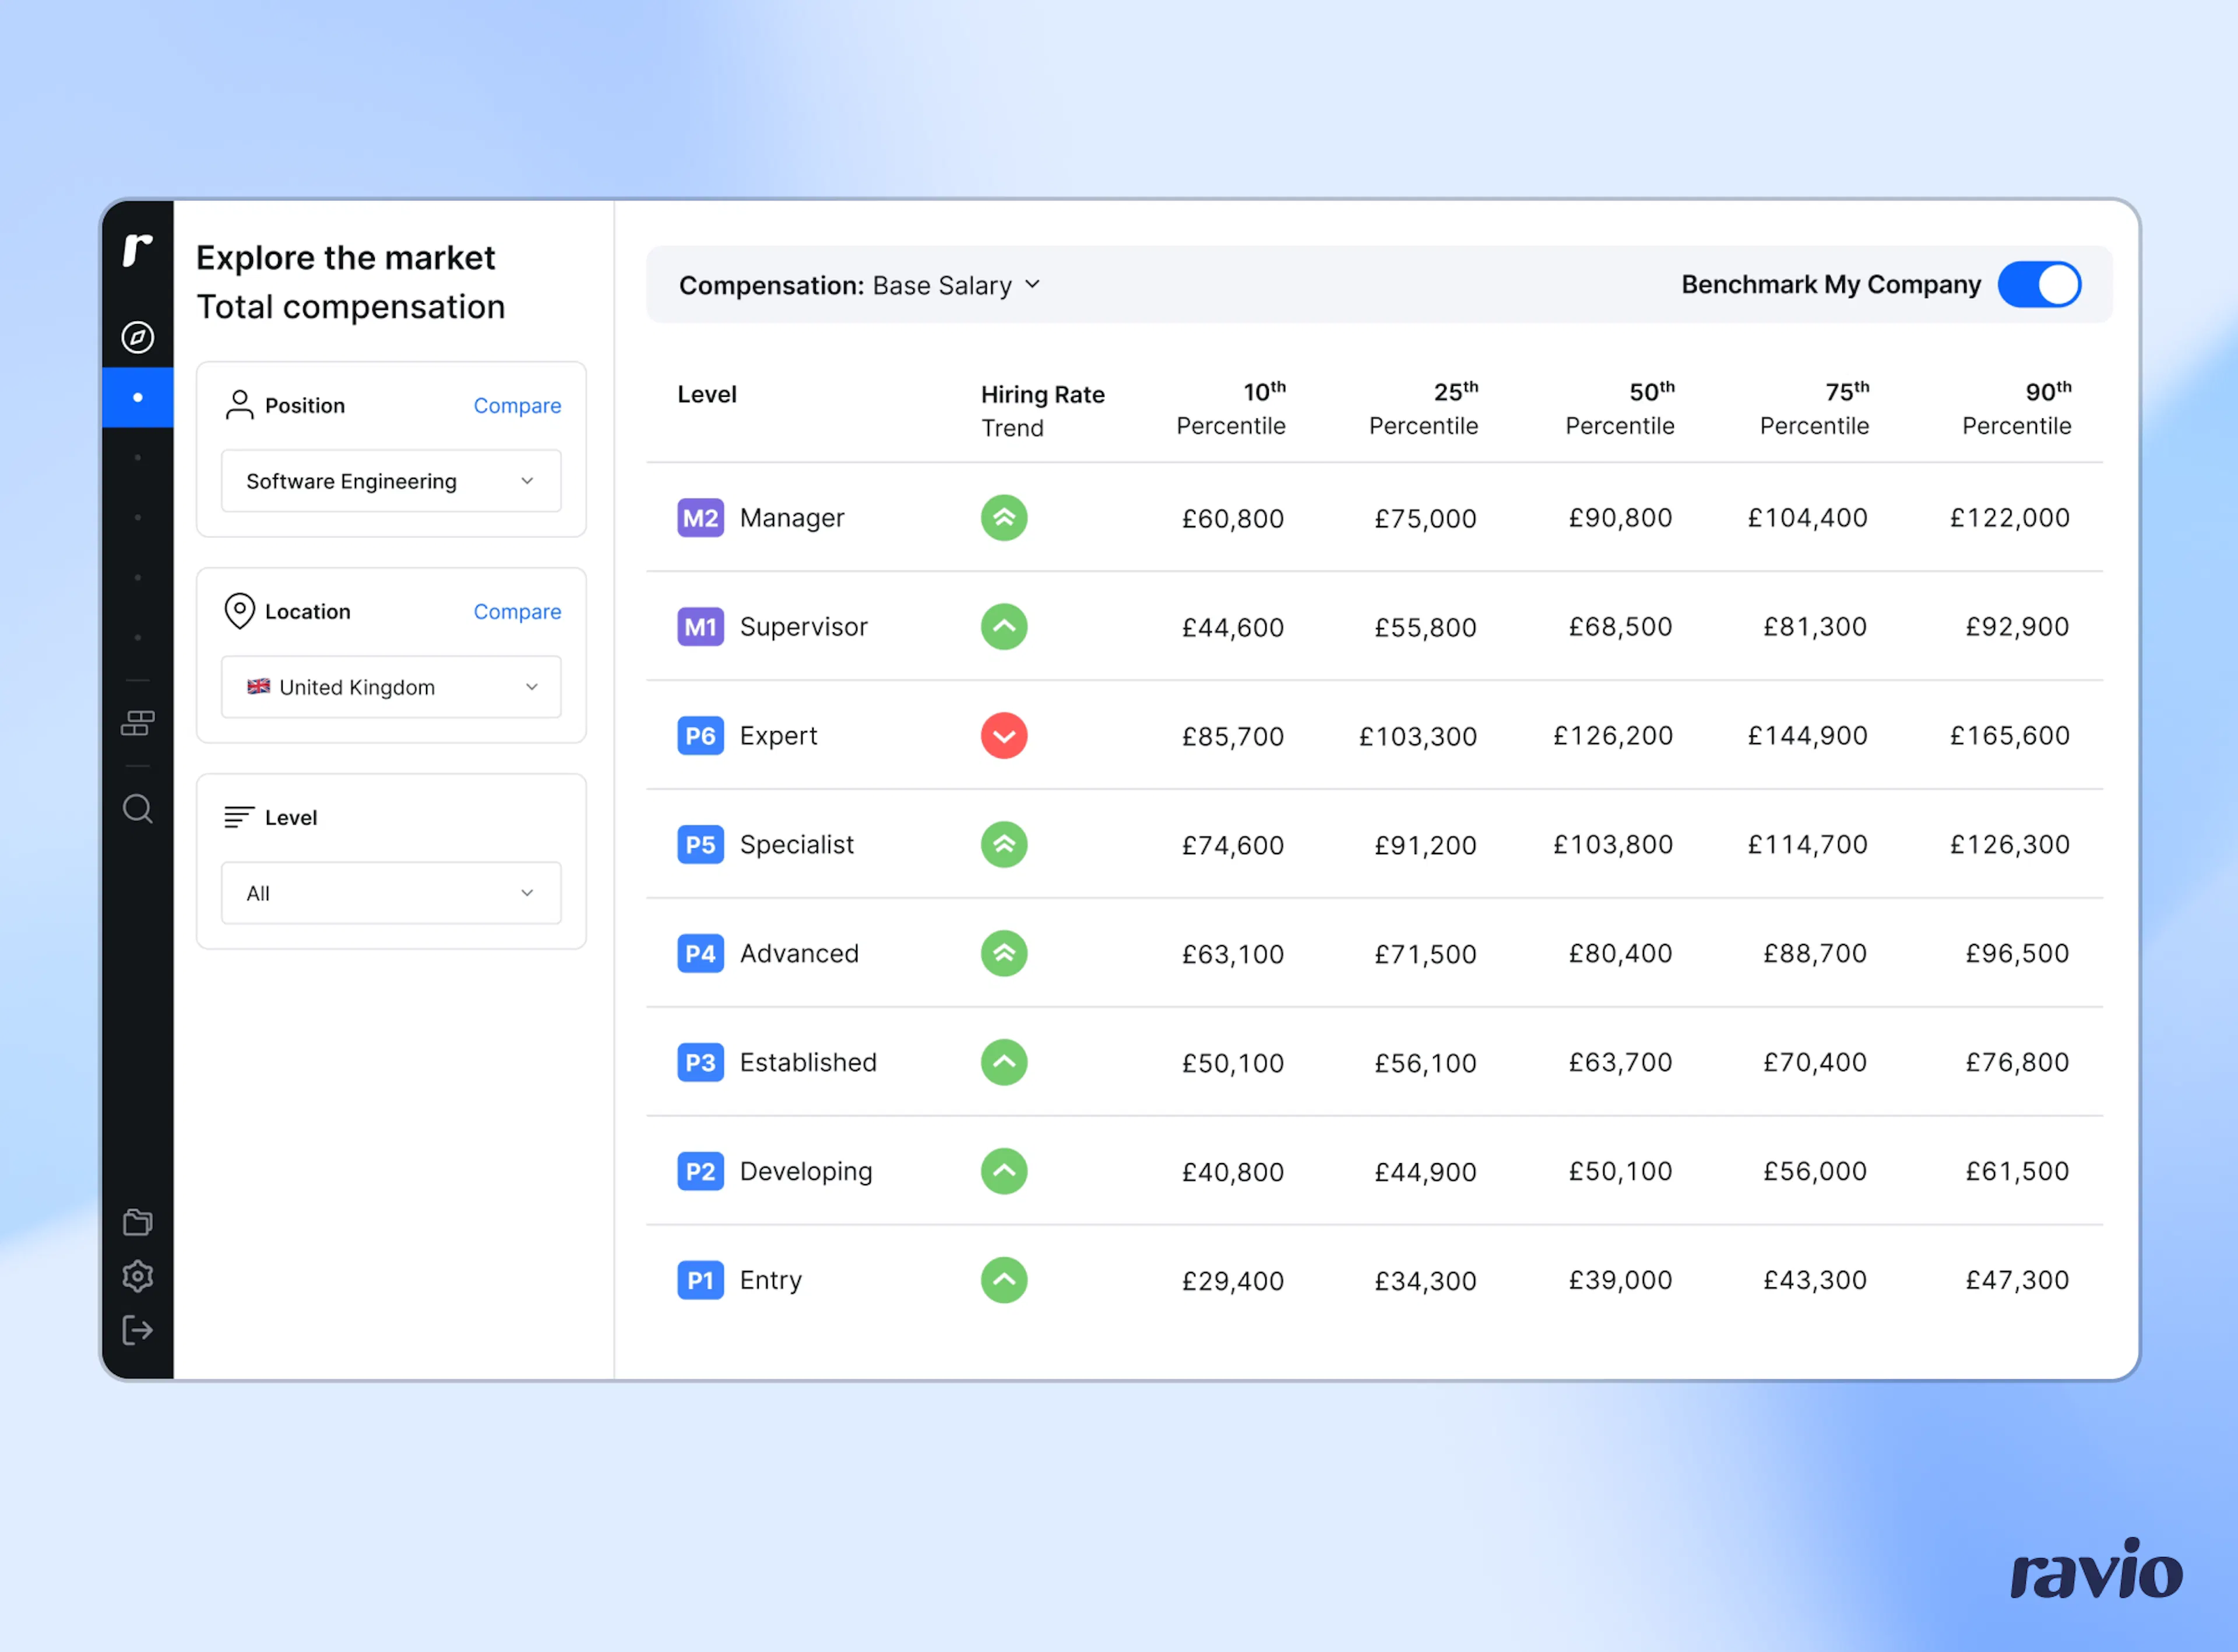Select the highlighted blue sidebar menu item
The image size is (2238, 1652).
tap(137, 398)
